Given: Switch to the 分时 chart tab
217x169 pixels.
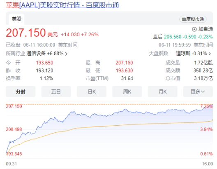Looking at the screenshot, I should (21, 92).
